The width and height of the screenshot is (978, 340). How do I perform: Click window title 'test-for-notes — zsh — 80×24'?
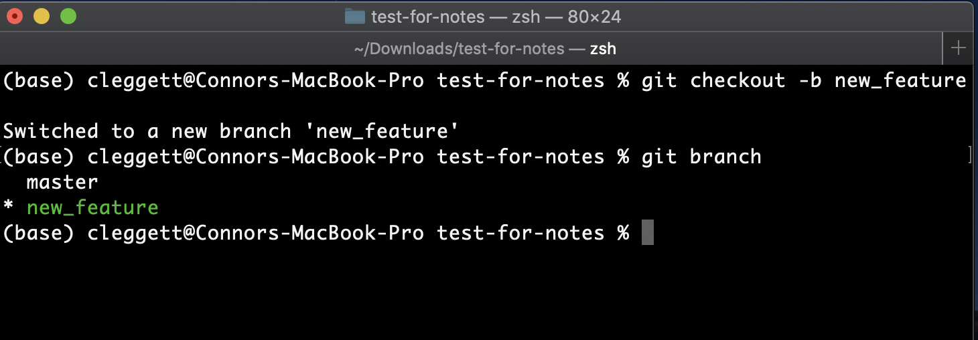tap(496, 17)
